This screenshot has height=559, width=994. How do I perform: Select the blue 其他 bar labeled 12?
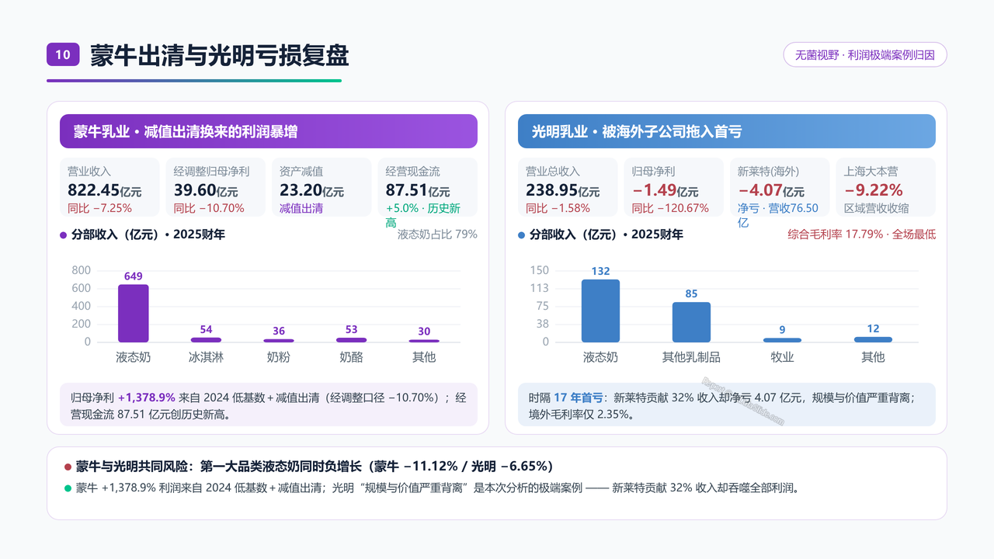873,339
